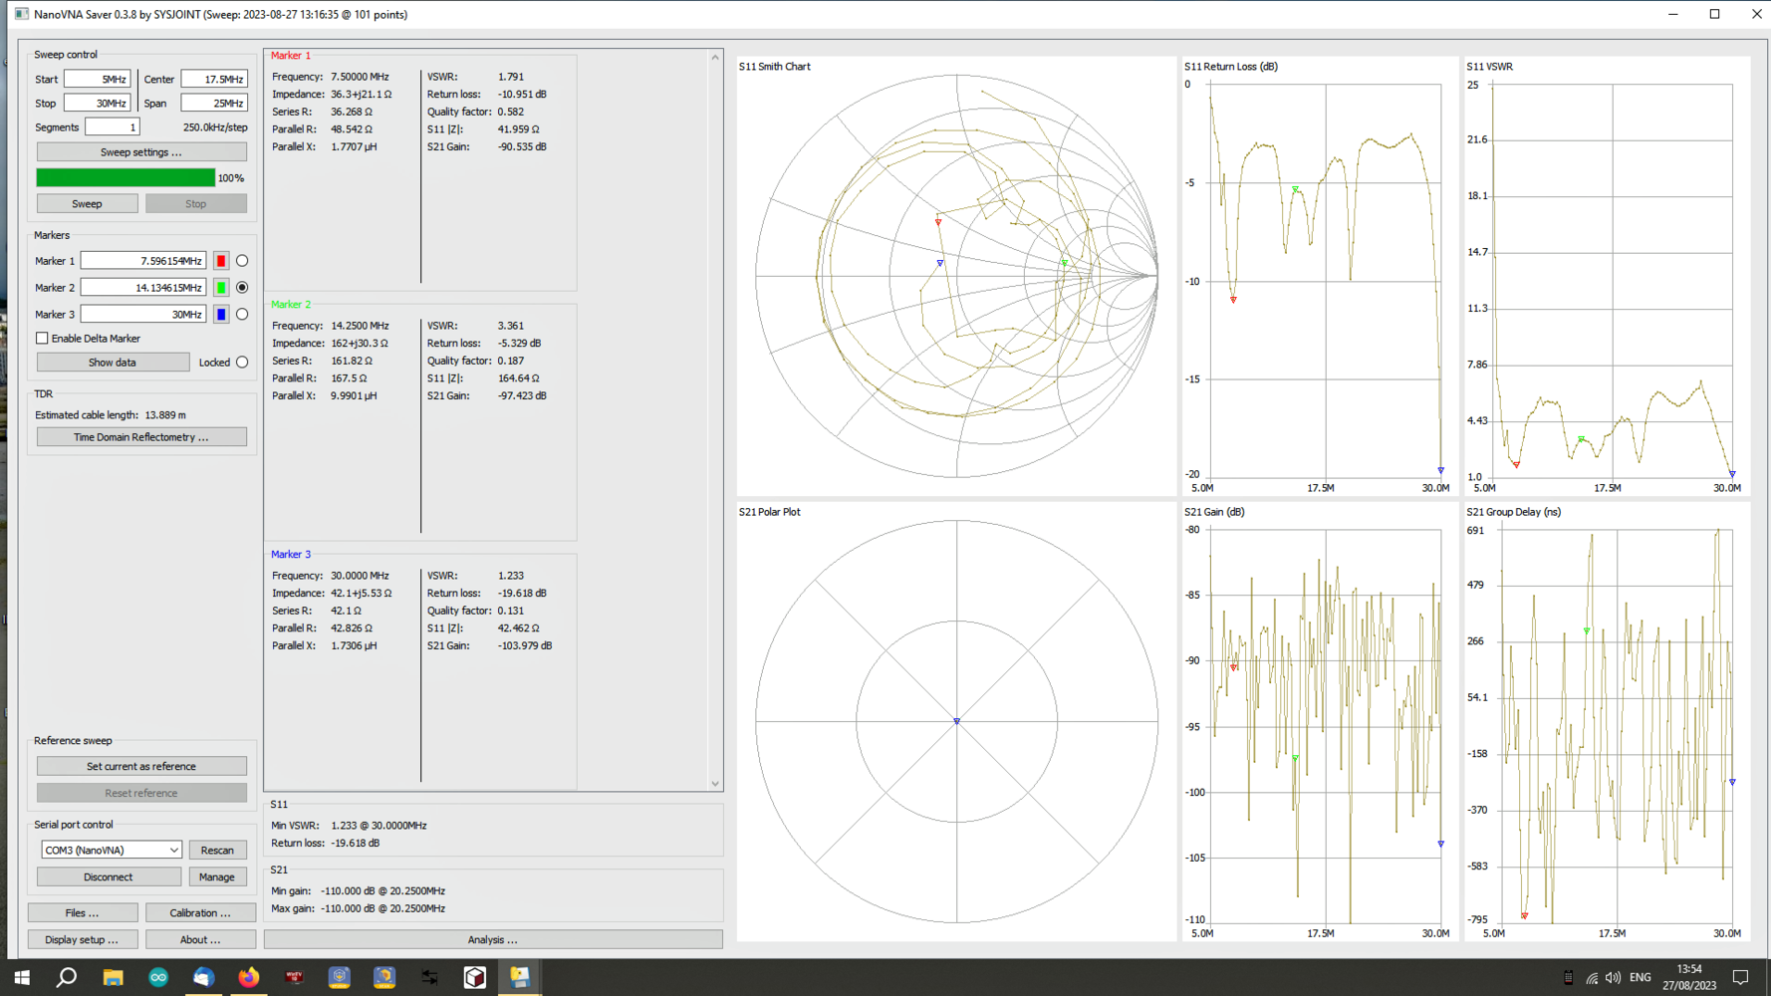
Task: Click marker panel scroll-up arrow
Action: 715,58
